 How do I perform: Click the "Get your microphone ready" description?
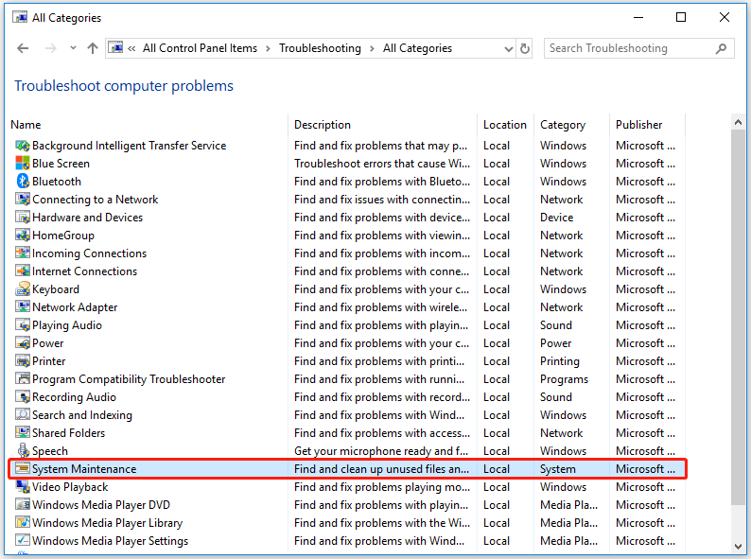click(x=381, y=451)
